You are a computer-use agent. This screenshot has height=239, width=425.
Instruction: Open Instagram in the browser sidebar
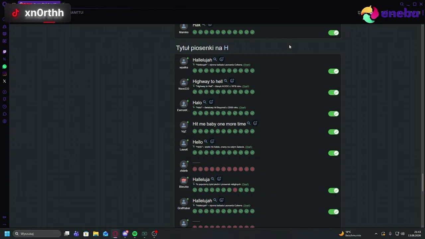pos(4,74)
